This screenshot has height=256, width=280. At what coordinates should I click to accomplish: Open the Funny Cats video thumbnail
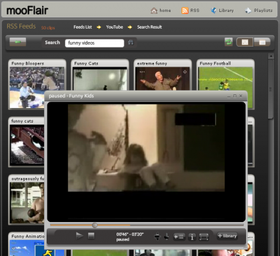pyautogui.click(x=100, y=79)
